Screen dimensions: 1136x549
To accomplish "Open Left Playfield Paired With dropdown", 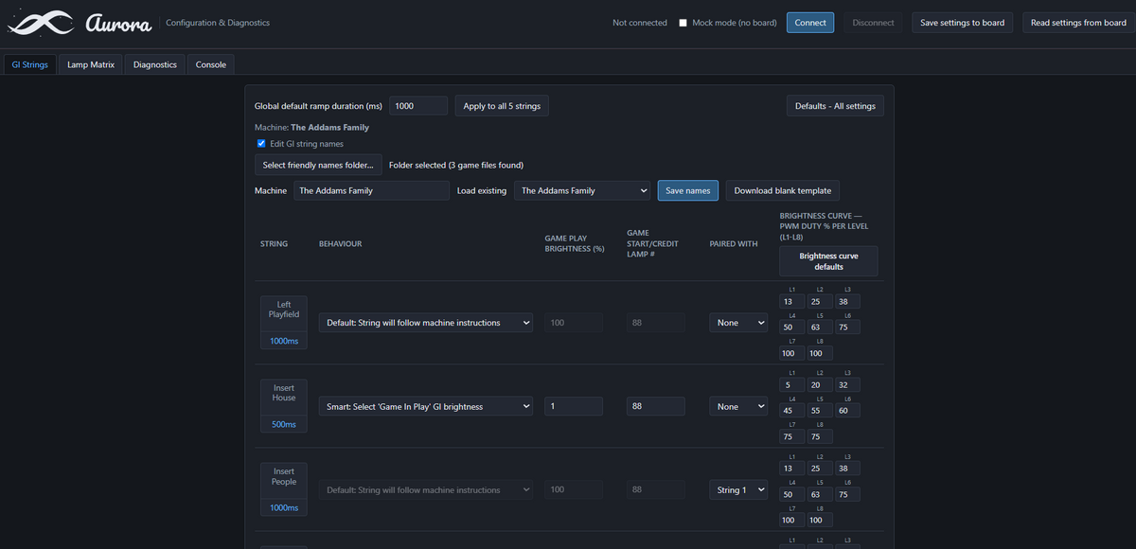I will coord(738,323).
